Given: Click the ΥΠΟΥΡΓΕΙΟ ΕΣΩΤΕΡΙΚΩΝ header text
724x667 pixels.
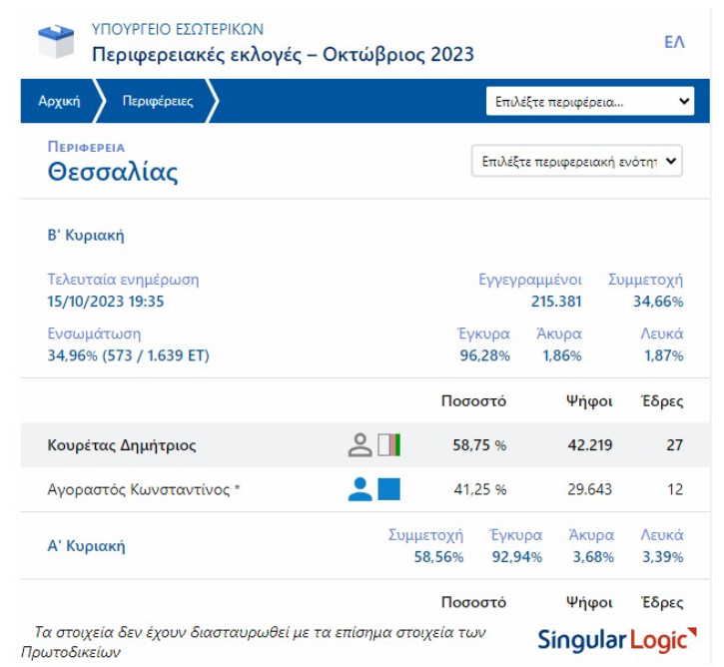Looking at the screenshot, I should tap(178, 29).
